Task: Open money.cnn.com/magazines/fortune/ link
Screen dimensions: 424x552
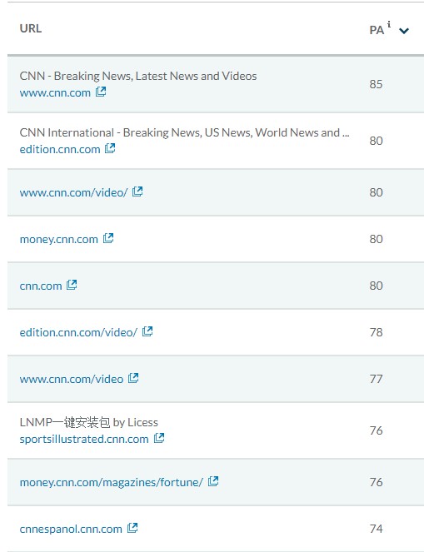Action: coord(112,482)
